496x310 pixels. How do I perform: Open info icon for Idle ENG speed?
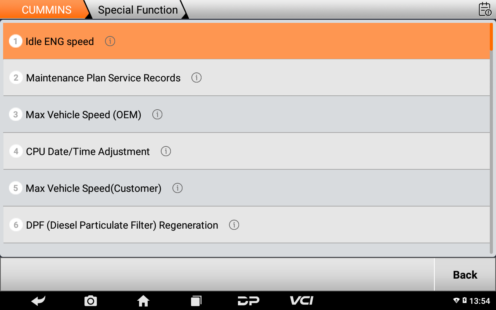point(110,41)
